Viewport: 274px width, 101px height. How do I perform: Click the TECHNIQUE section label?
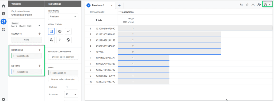[54, 11]
